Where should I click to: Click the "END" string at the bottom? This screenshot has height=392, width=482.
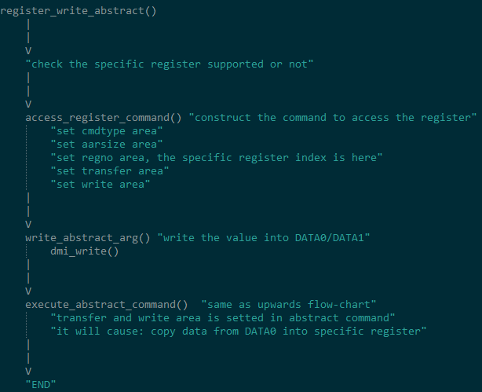(41, 384)
